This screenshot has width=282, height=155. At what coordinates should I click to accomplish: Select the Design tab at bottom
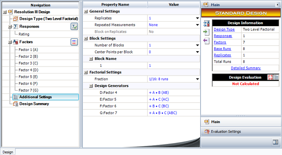click(8, 152)
